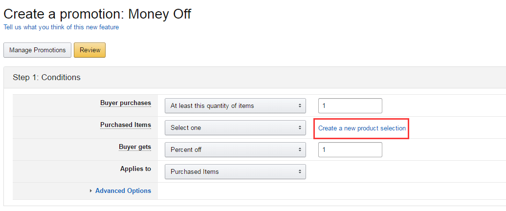Screen dimensions: 506x211
Task: Click the 'Purchased Items' row label
Action: (126, 125)
